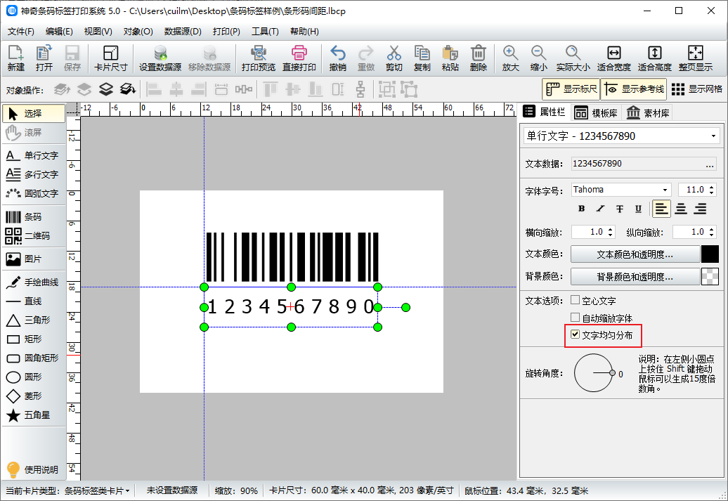The height and width of the screenshot is (501, 728).
Task: Switch to the 模板库 tab
Action: point(597,113)
